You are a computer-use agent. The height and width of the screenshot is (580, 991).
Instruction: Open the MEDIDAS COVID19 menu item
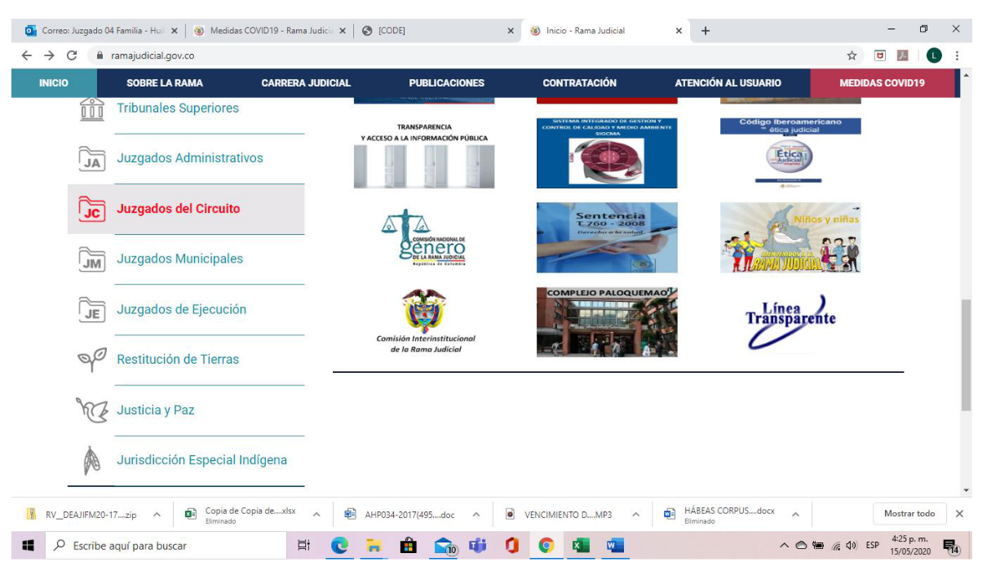pyautogui.click(x=883, y=83)
